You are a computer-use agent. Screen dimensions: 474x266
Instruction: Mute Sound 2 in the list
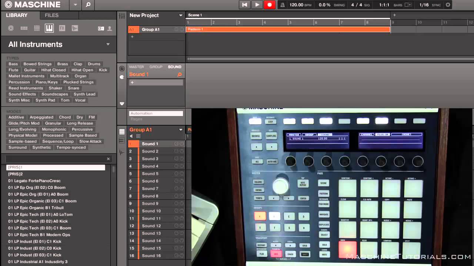tap(182, 151)
